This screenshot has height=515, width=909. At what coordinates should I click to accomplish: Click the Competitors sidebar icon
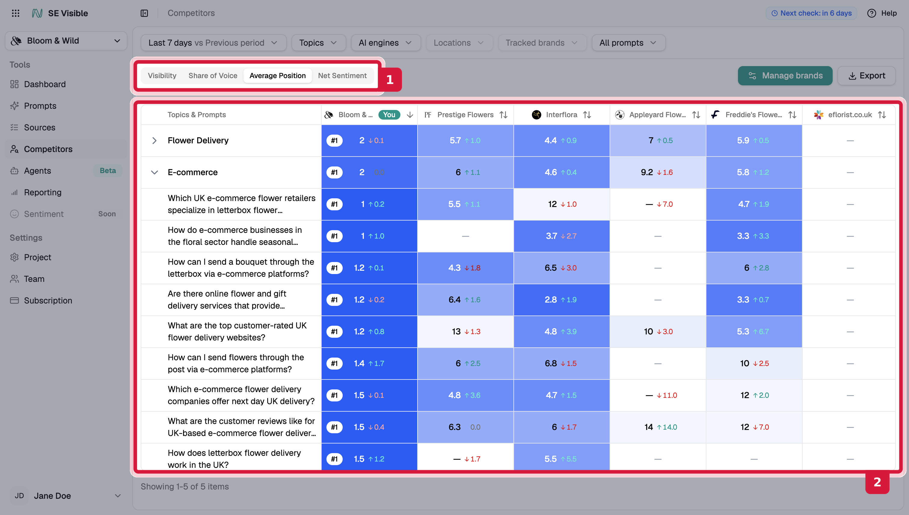pos(14,149)
